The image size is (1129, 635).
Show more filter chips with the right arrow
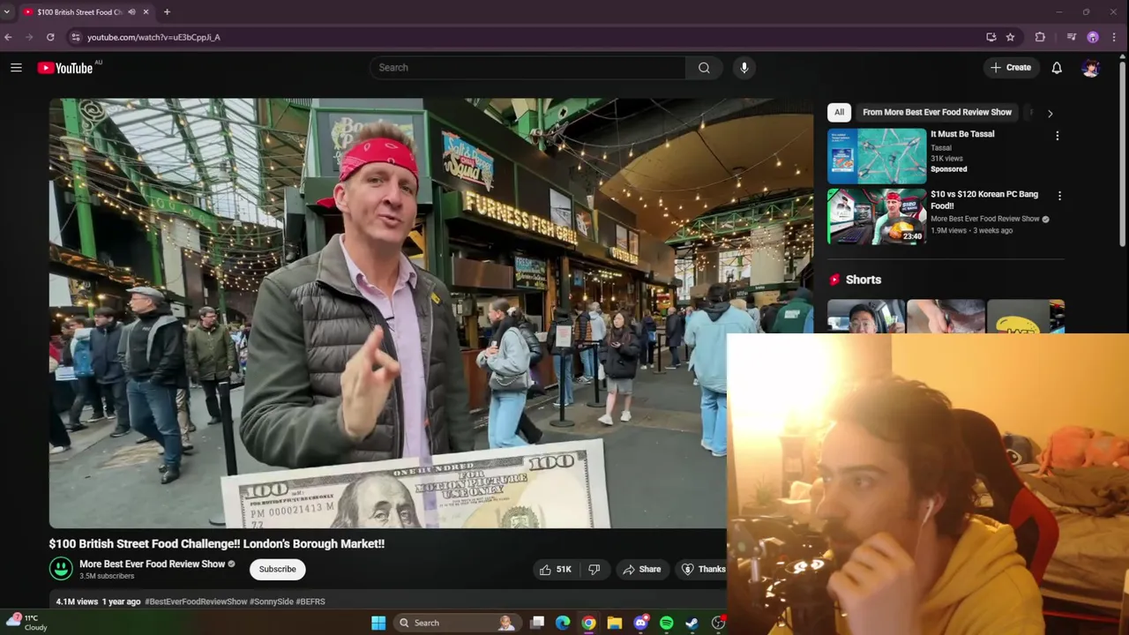1050,113
